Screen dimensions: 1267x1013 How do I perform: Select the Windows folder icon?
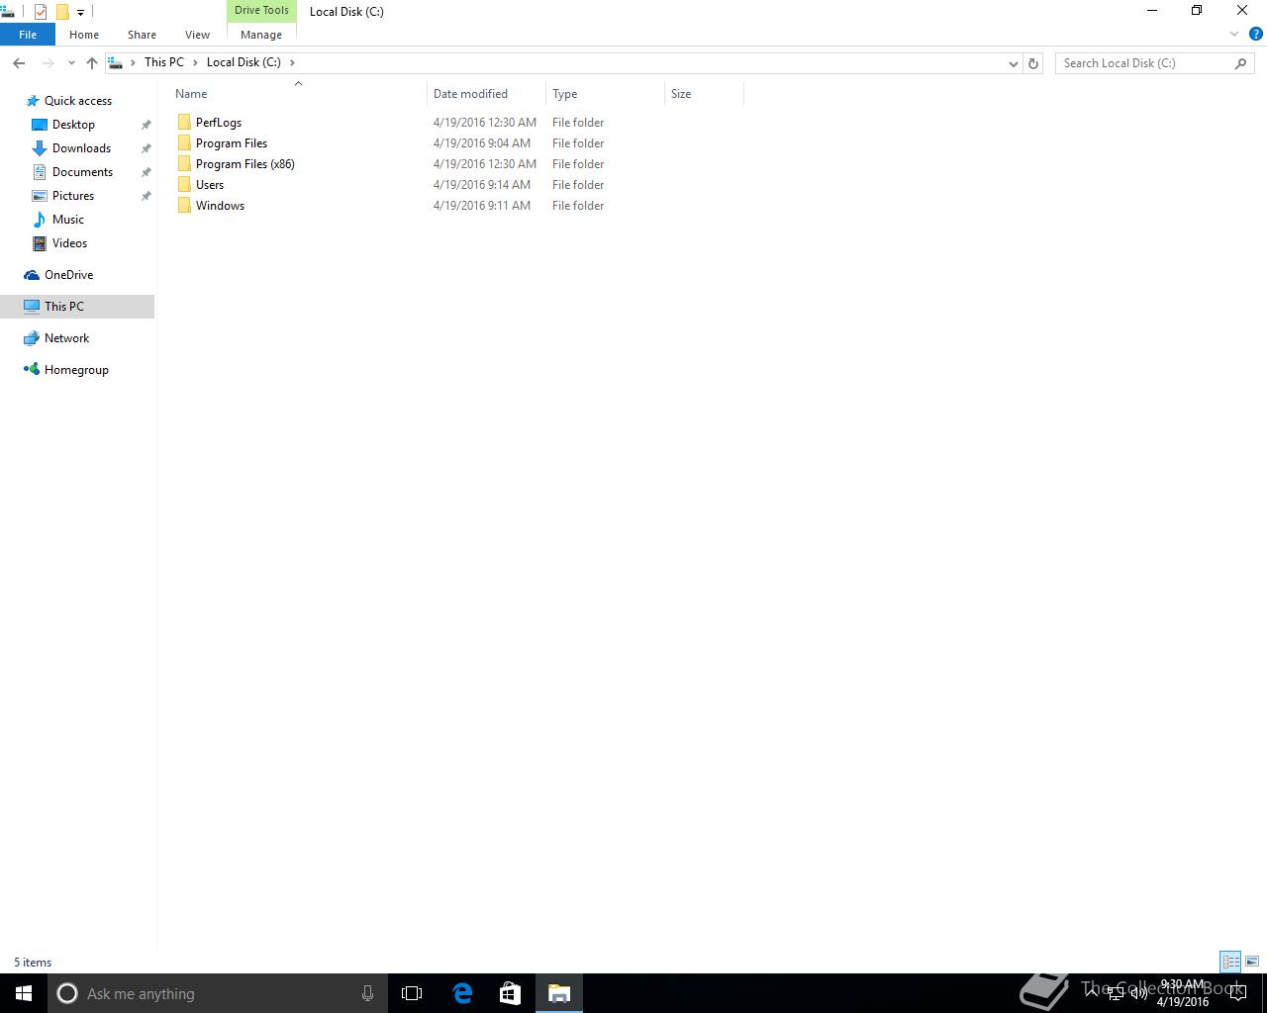pos(184,206)
